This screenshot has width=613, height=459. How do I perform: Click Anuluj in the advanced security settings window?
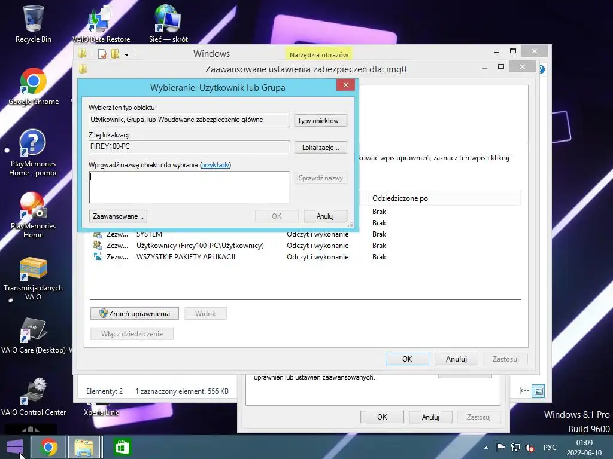(456, 359)
